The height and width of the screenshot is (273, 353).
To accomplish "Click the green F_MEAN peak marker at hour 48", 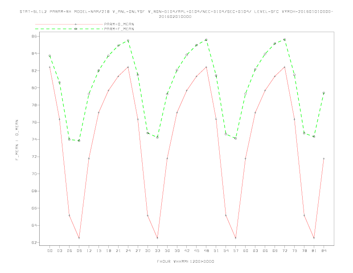I will coord(206,40).
